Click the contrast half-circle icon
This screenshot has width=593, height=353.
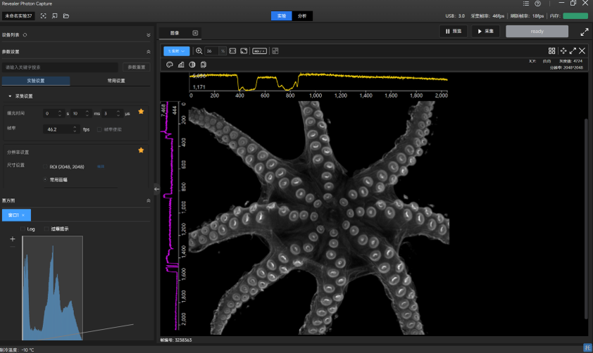[192, 65]
